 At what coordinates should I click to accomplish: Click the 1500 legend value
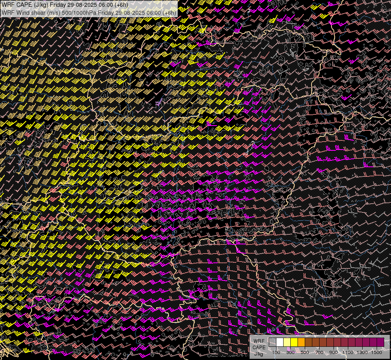tap(377, 352)
